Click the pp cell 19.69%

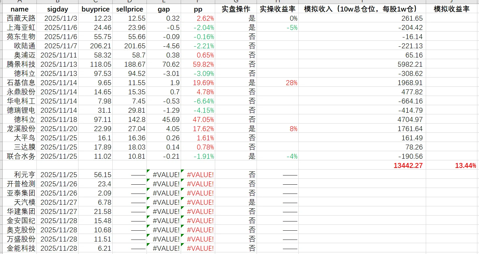(x=198, y=82)
